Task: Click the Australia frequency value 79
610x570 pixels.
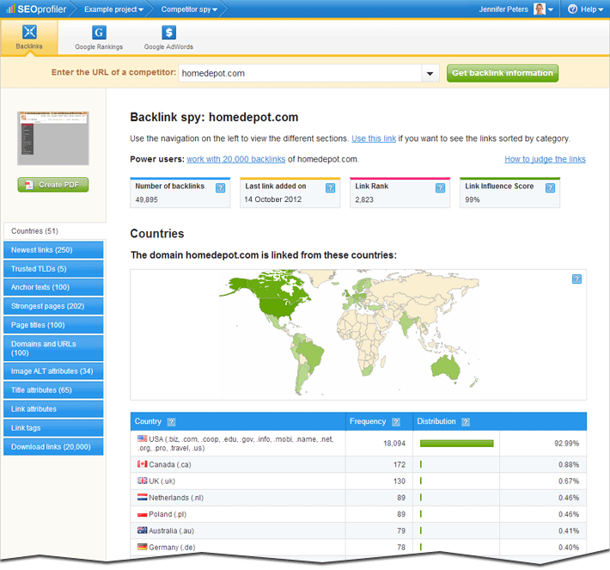Action: (x=401, y=530)
